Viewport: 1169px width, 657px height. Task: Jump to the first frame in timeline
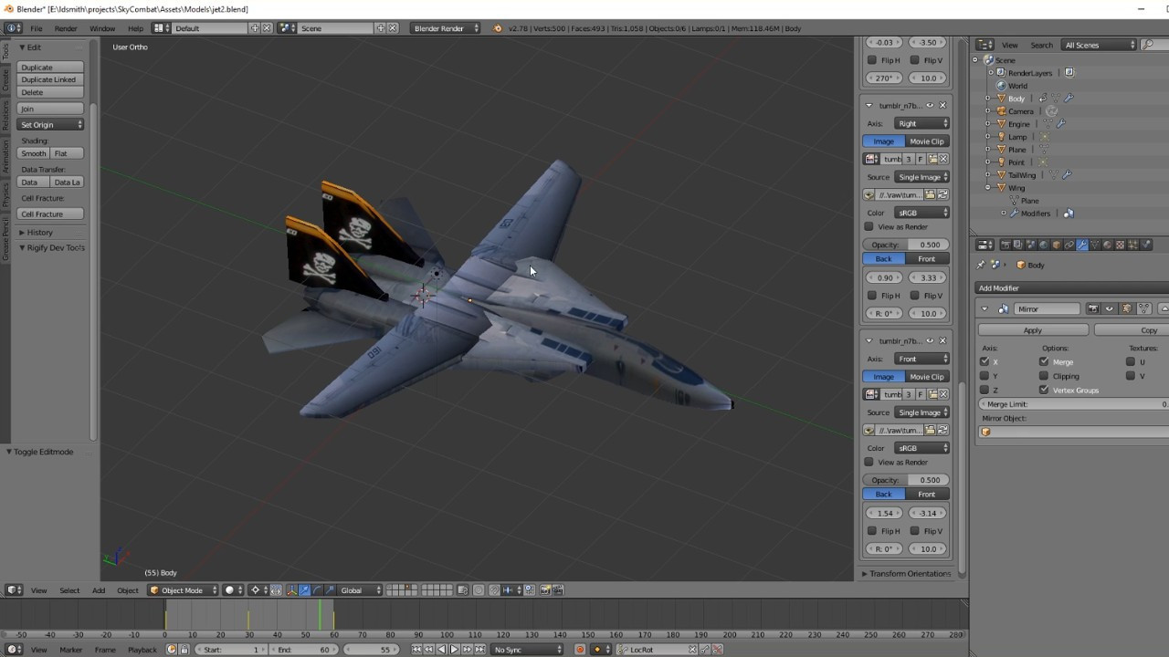[416, 650]
